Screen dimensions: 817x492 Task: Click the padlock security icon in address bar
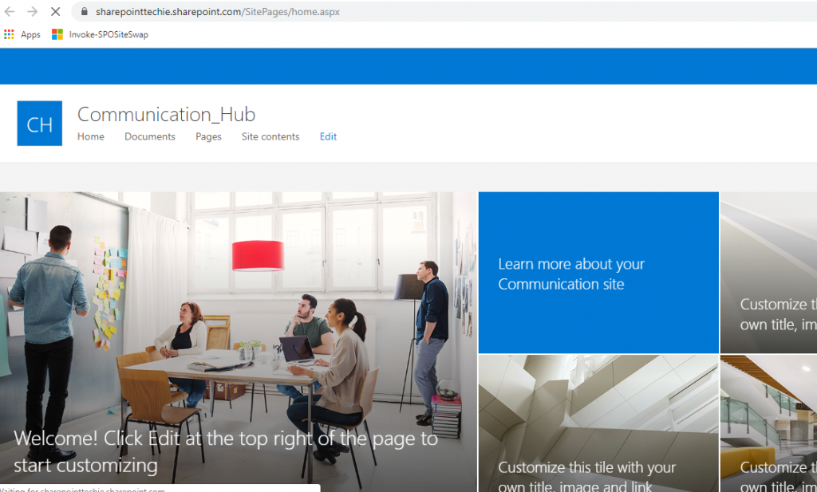tap(83, 13)
